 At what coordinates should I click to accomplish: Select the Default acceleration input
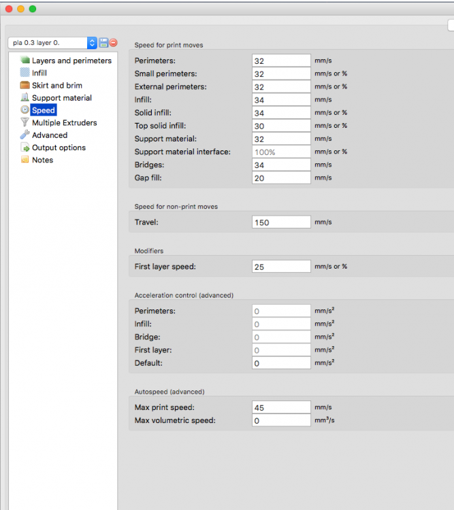pyautogui.click(x=281, y=363)
